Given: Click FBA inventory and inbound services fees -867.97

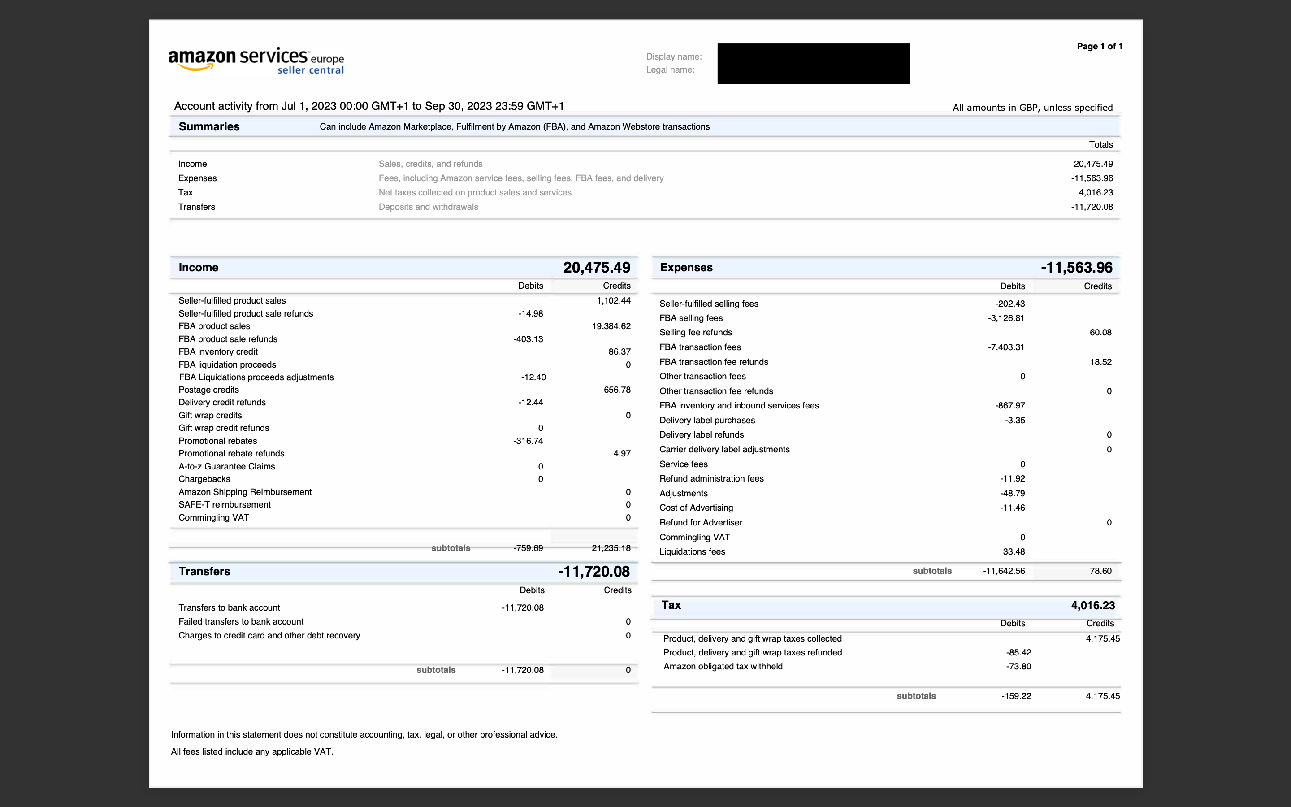Looking at the screenshot, I should click(x=1010, y=406).
